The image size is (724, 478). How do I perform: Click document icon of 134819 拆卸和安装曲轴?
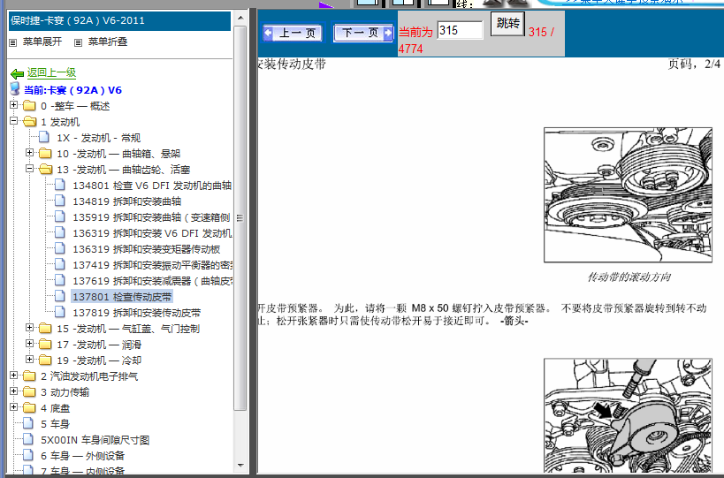click(60, 201)
